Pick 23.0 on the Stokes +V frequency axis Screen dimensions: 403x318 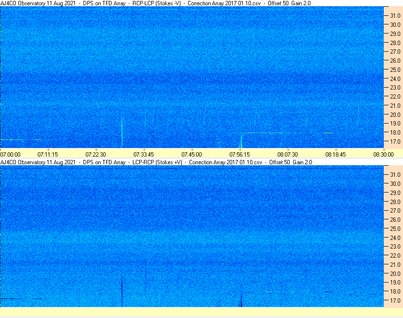click(x=395, y=246)
